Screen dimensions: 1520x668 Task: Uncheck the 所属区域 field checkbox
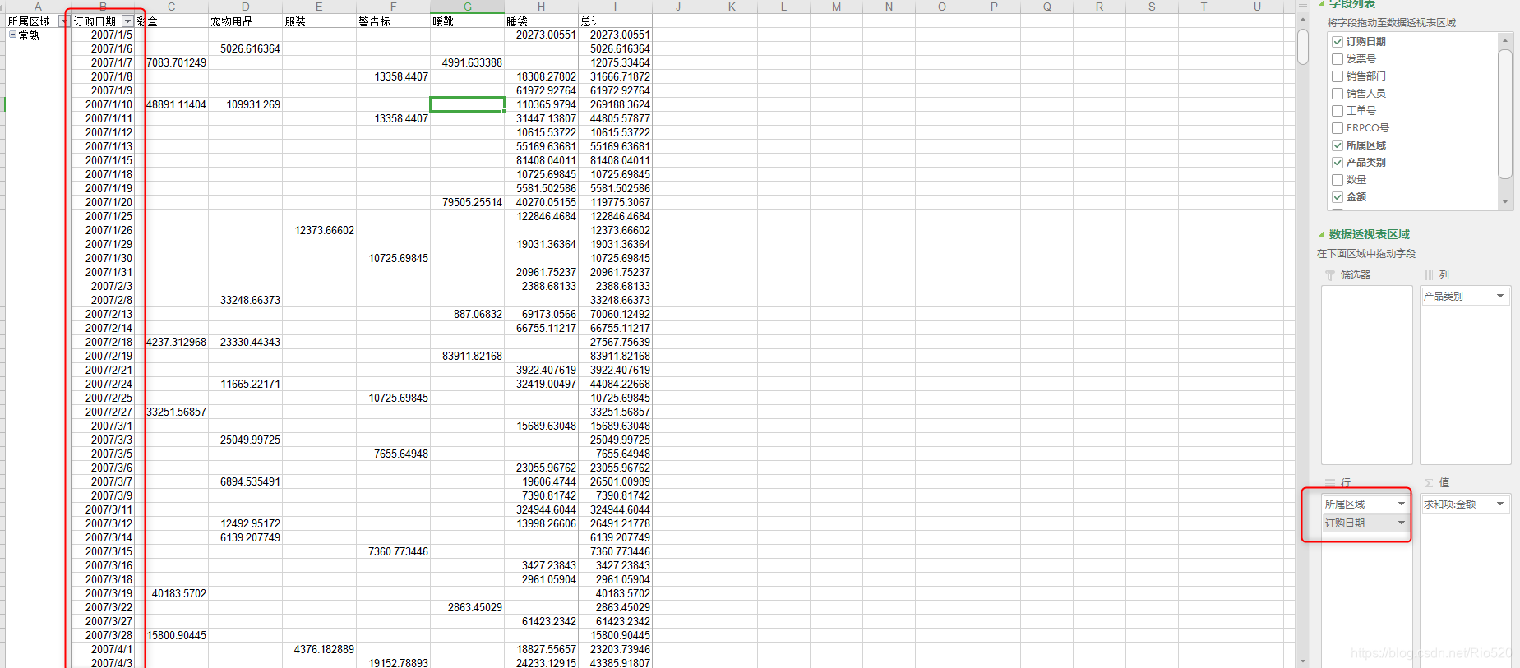[1338, 145]
